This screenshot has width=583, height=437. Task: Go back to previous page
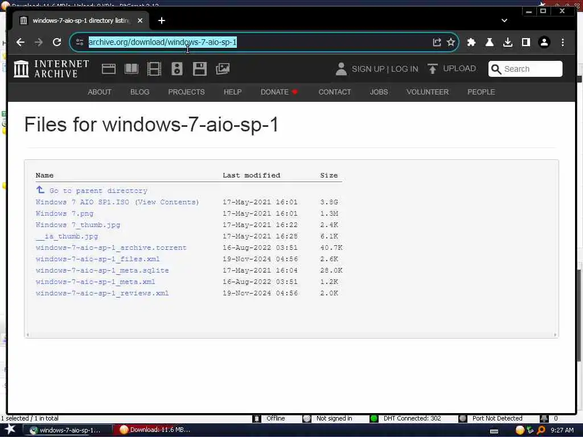pyautogui.click(x=20, y=42)
